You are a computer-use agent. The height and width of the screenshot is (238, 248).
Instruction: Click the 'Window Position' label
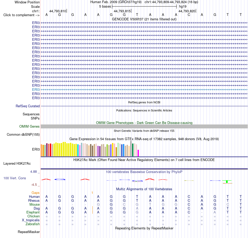(x=27, y=2)
